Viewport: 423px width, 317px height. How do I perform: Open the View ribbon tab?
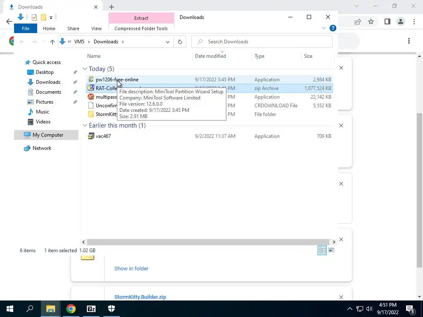pos(96,28)
